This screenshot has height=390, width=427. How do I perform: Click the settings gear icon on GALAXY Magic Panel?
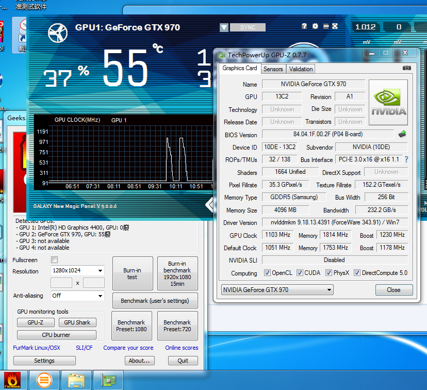point(314,27)
